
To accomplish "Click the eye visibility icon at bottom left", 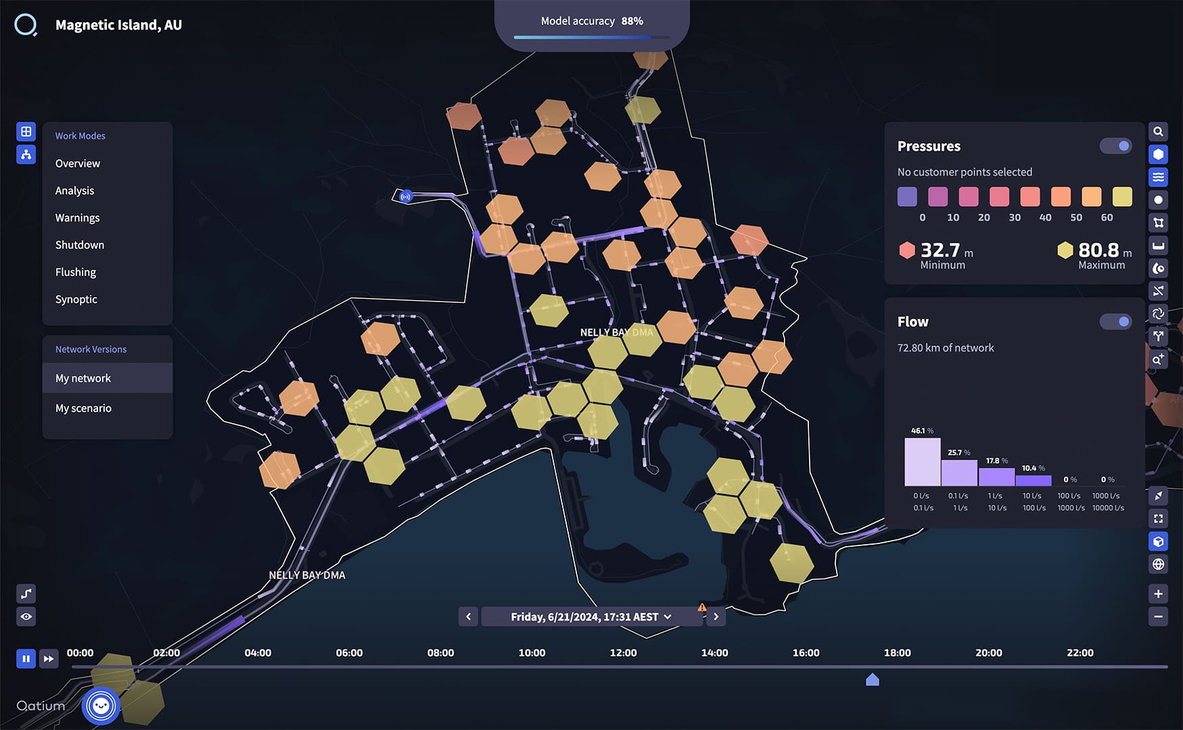I will [26, 616].
